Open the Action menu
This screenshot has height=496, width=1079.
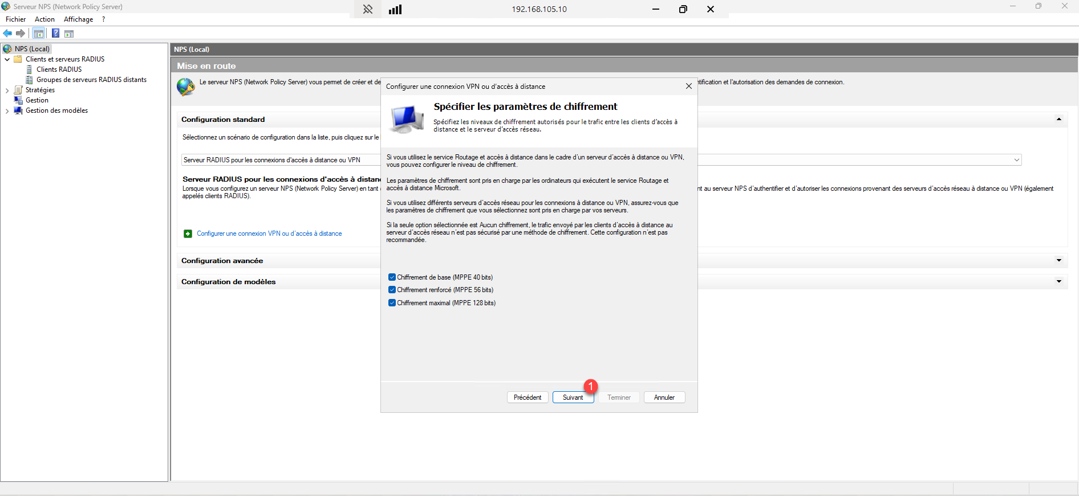pyautogui.click(x=44, y=19)
